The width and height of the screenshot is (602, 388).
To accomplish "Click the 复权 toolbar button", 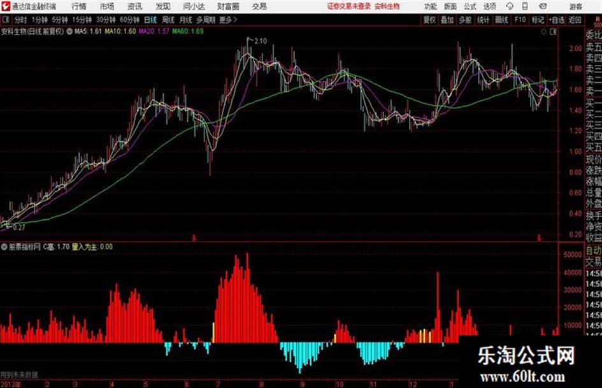I will (429, 20).
